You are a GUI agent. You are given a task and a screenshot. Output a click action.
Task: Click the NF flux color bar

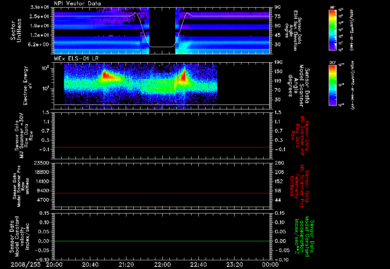332,30
